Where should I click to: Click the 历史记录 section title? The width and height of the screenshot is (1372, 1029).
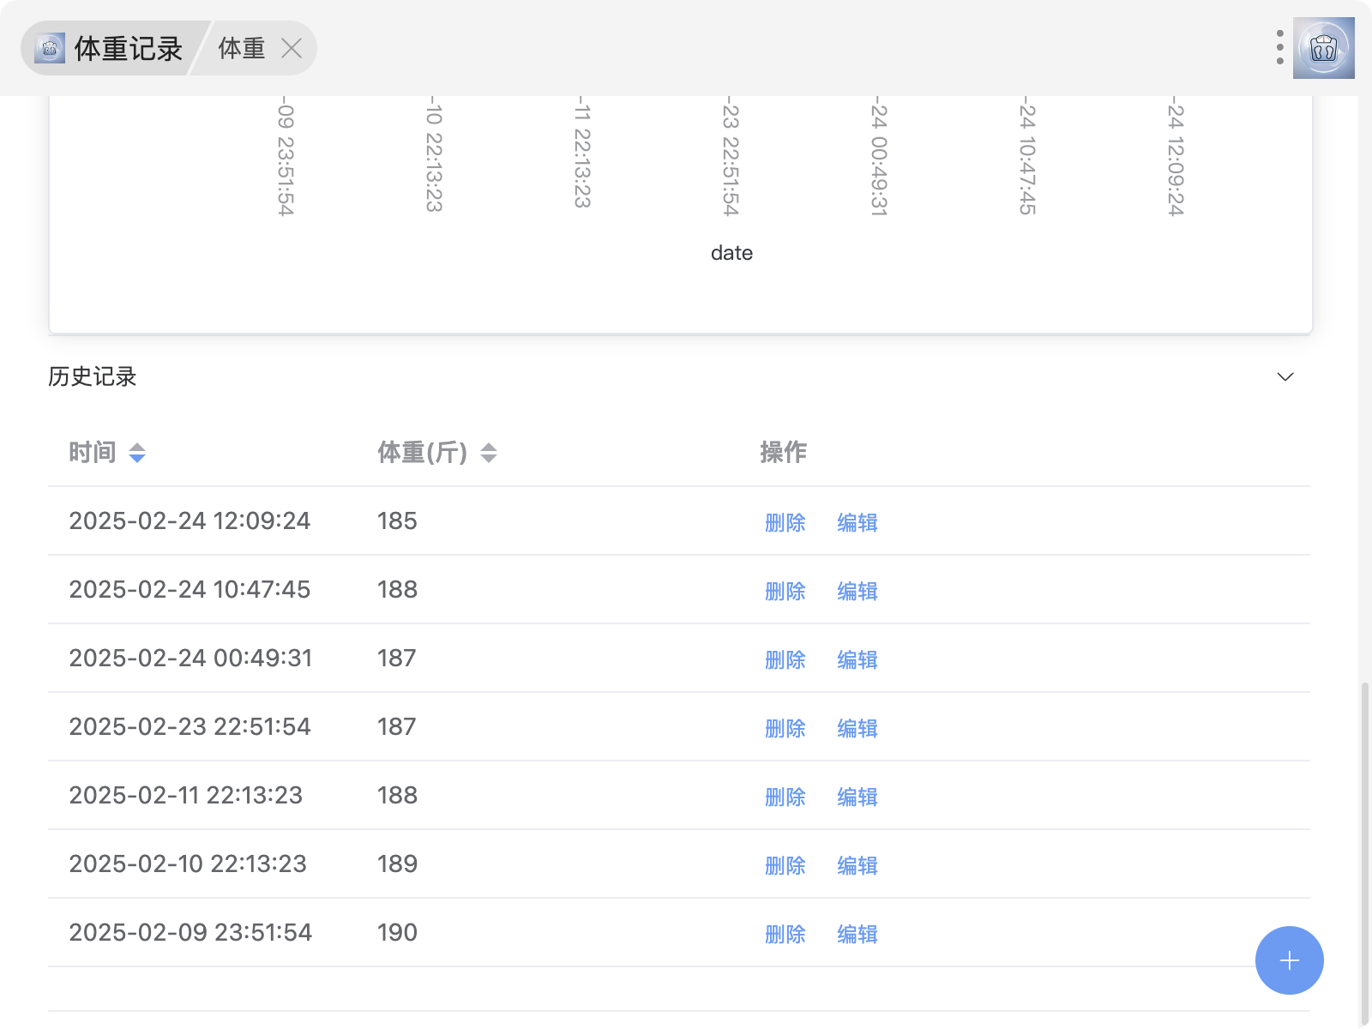pos(93,376)
